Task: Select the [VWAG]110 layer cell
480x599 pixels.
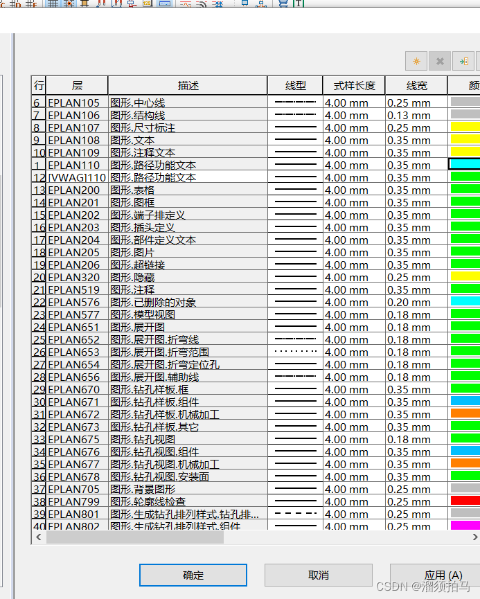Action: pos(77,177)
